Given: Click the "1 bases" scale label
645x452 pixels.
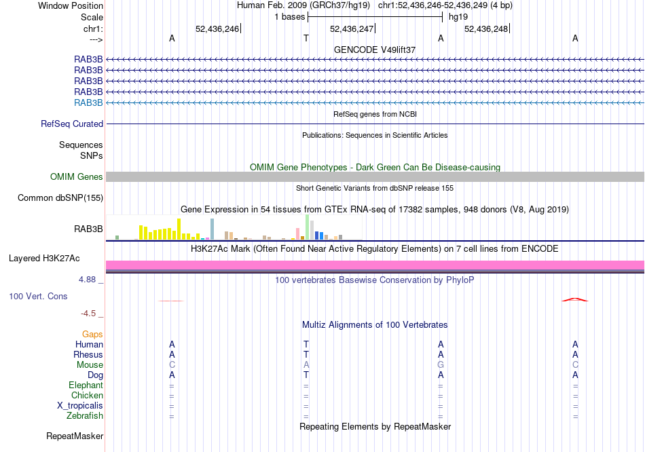Looking at the screenshot, I should pyautogui.click(x=290, y=17).
